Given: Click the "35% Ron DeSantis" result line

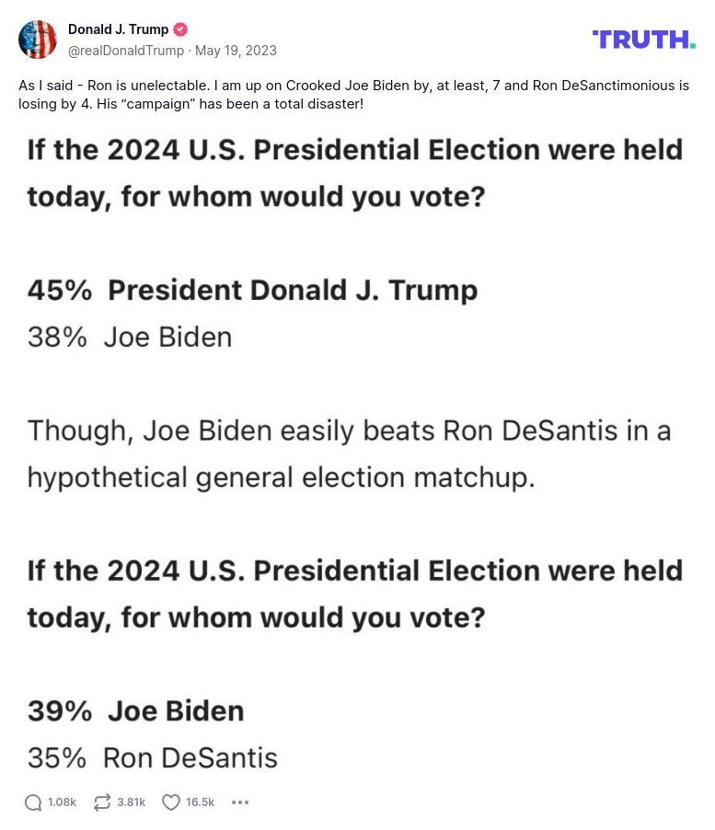Looking at the screenshot, I should tap(153, 757).
